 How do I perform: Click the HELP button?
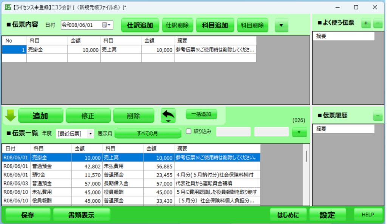click(x=368, y=215)
